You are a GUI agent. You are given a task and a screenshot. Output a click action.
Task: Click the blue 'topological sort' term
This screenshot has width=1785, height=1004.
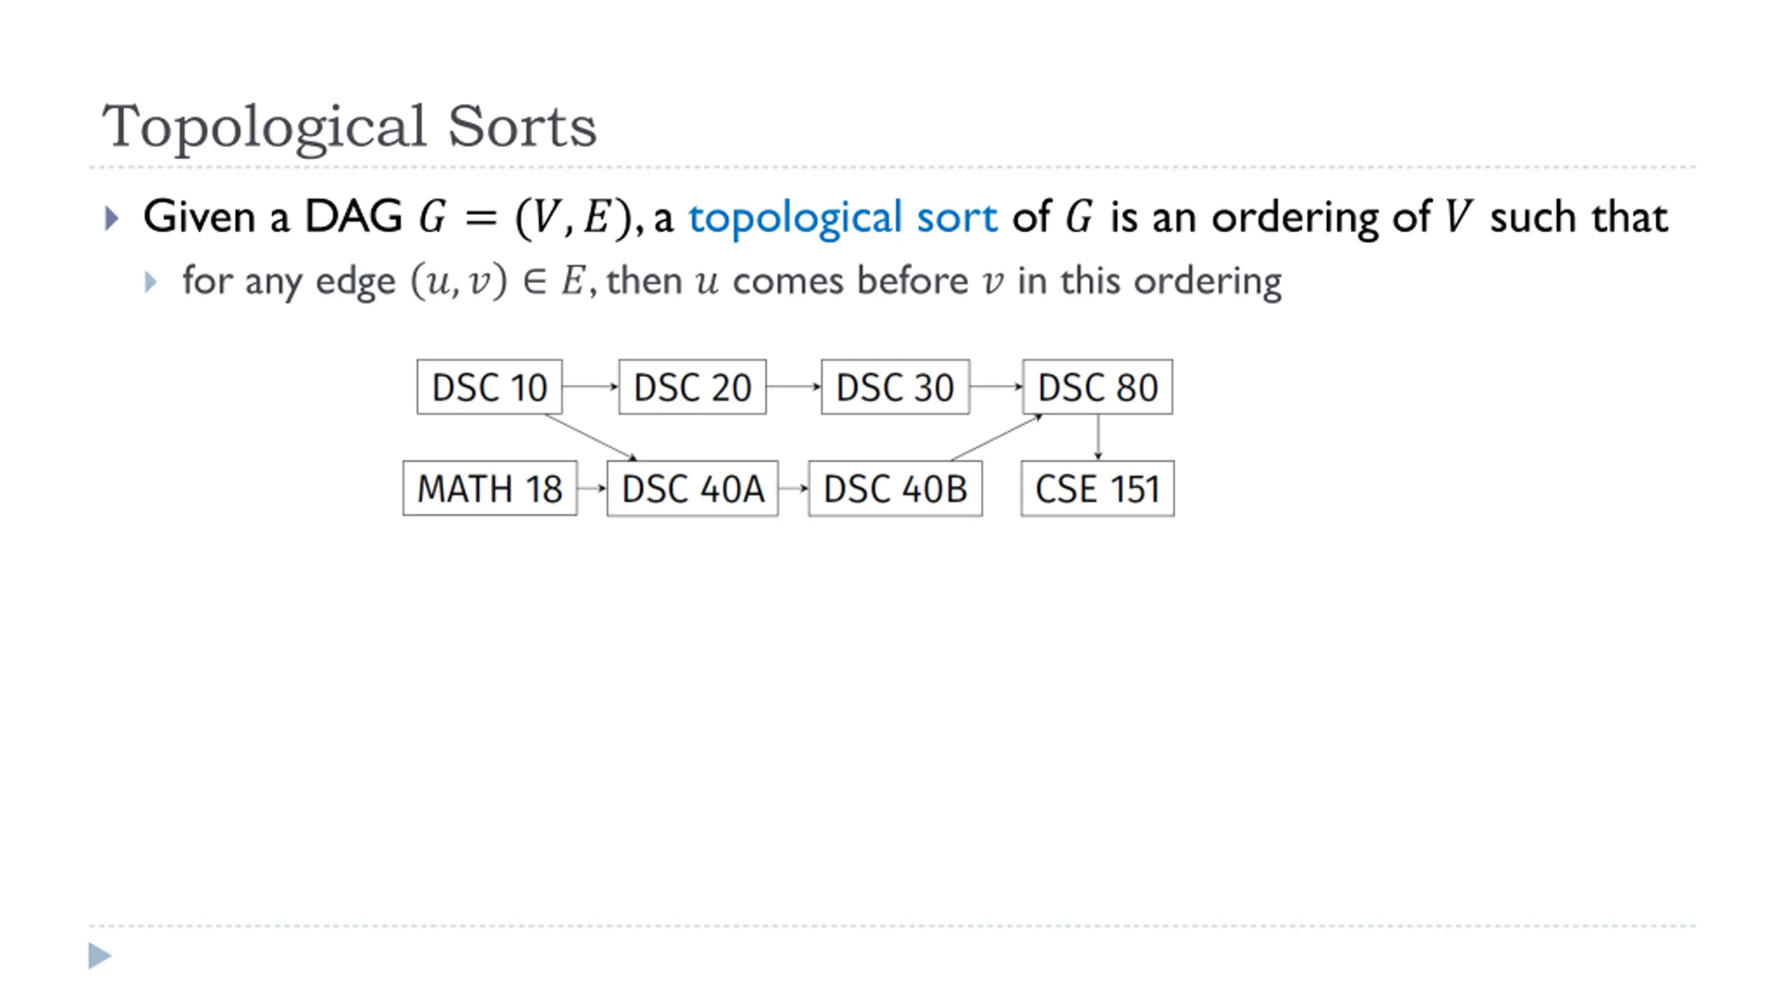coord(843,218)
